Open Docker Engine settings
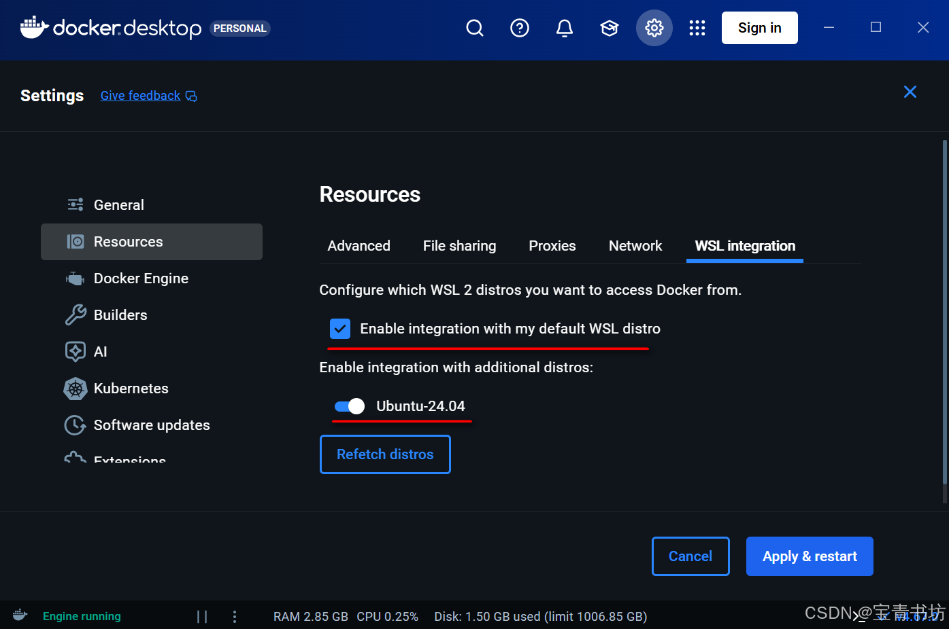The height and width of the screenshot is (629, 949). click(152, 278)
